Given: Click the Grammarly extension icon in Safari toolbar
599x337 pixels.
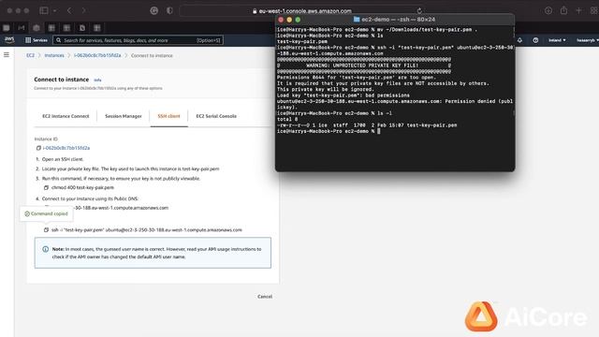Looking at the screenshot, I should point(153,10).
